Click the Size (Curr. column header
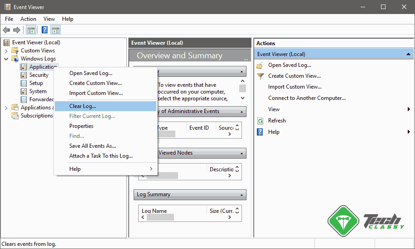415x249 pixels. [222, 211]
